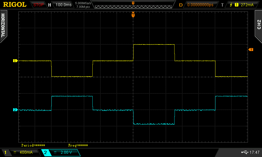Image resolution: width=262 pixels, height=157 pixels.
Task: Click the USB connection icon
Action: click(245, 152)
